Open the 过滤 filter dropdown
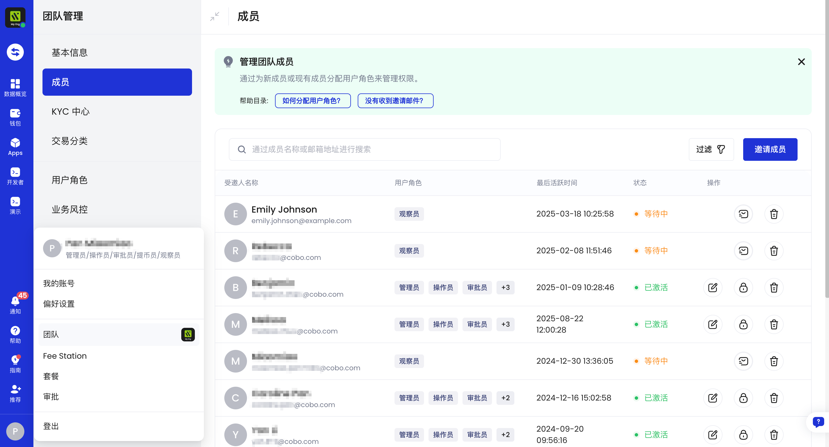 point(711,149)
